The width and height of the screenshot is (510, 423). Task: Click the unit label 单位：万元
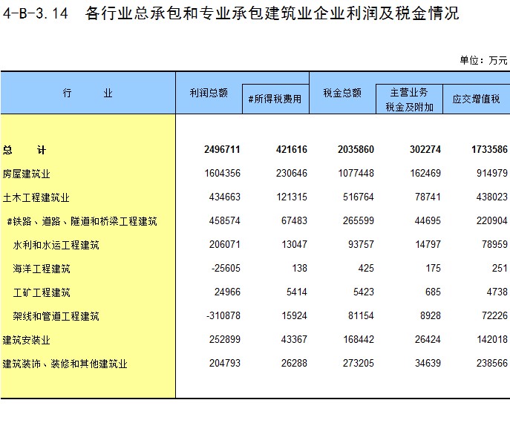483,60
